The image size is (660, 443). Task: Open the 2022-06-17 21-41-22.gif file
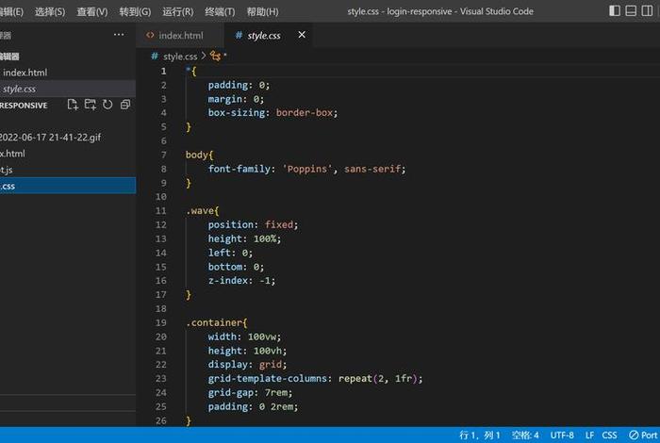click(x=67, y=138)
